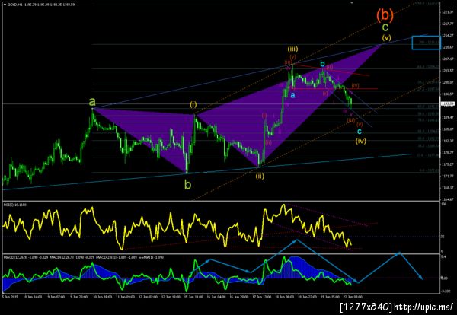This screenshot has width=457, height=315.
Task: Click the 16 Jun 04:00 time axis label
Action: click(x=217, y=297)
